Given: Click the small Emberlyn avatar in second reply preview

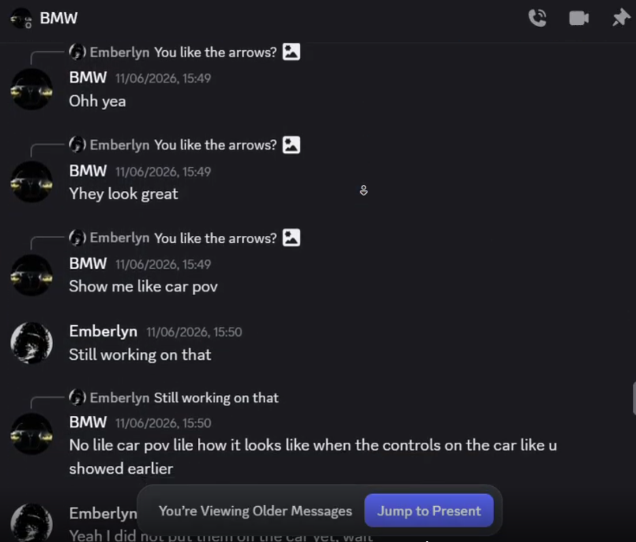Looking at the screenshot, I should click(77, 144).
